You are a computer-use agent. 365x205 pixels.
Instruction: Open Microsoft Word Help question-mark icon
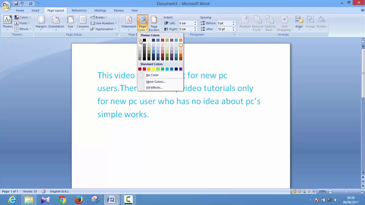point(362,10)
